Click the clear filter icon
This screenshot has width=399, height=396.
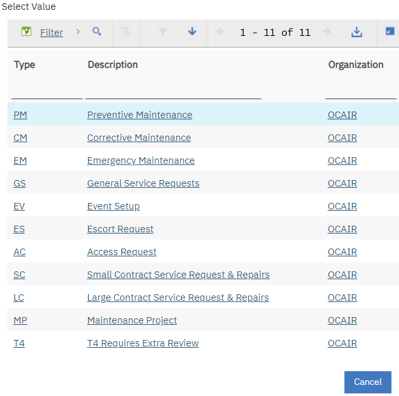click(x=125, y=32)
